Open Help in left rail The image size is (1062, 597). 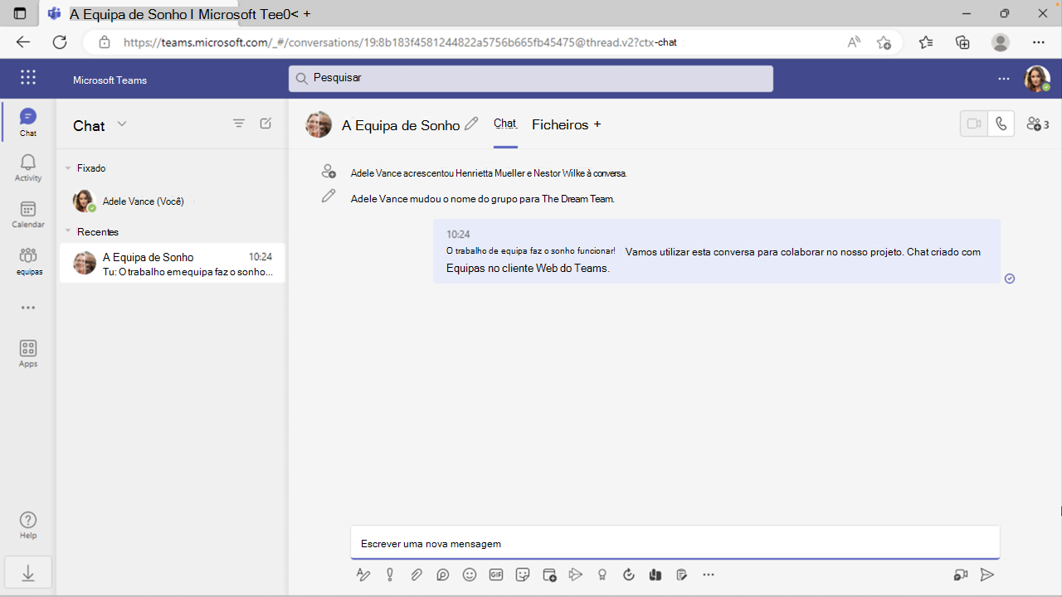[x=28, y=526]
